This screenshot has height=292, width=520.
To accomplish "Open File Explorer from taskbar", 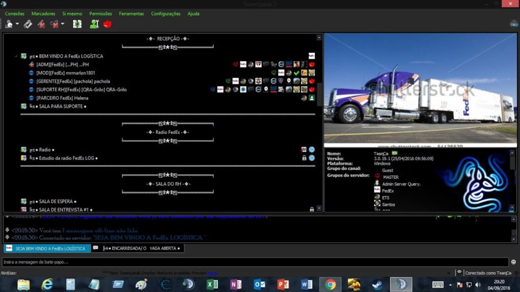I will [x=23, y=284].
